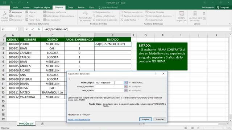Click Iniciar sesión

coord(208,8)
